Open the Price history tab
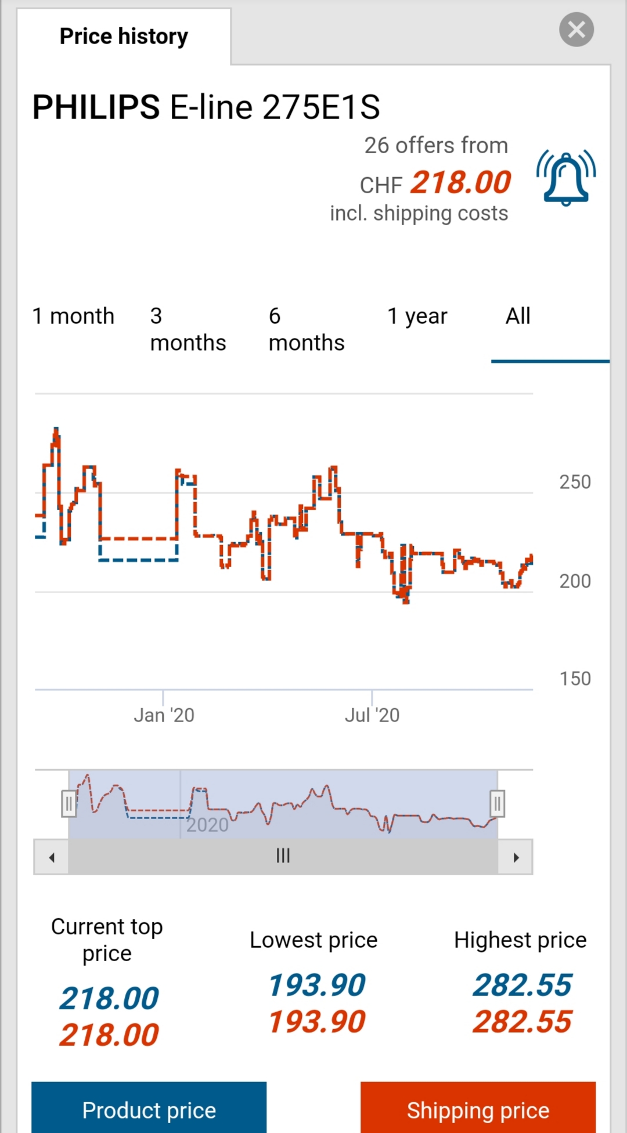This screenshot has width=627, height=1133. [x=124, y=37]
